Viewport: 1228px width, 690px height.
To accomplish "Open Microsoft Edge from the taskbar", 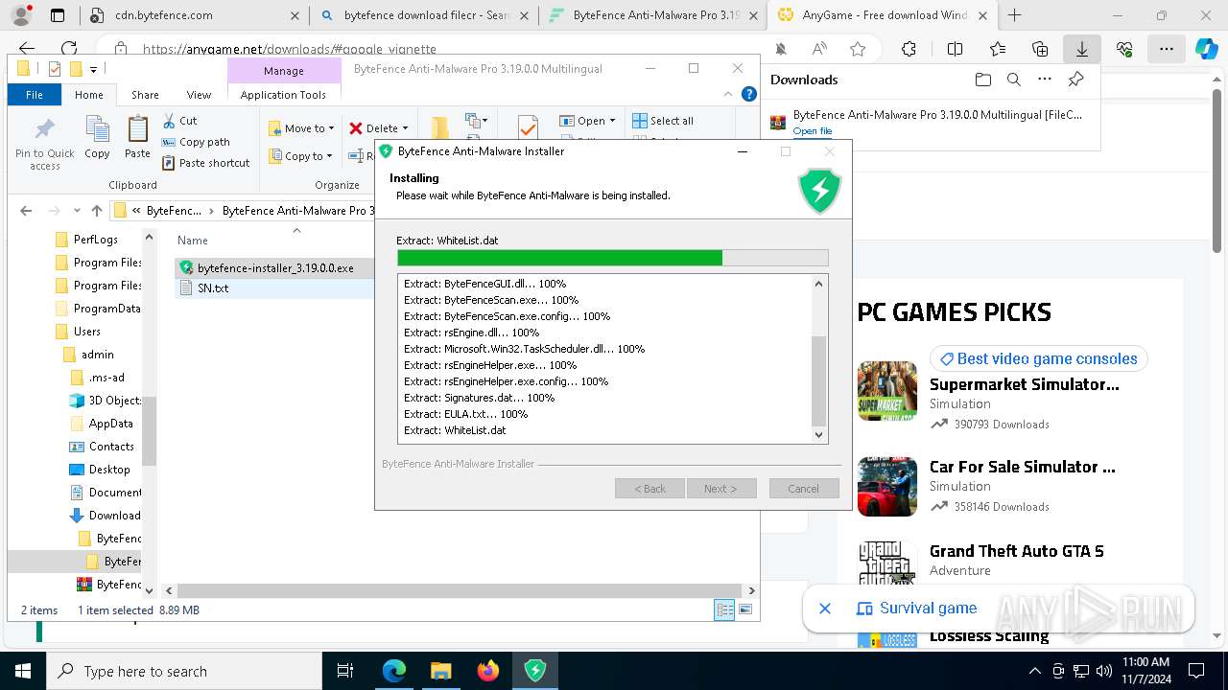I will pyautogui.click(x=394, y=671).
